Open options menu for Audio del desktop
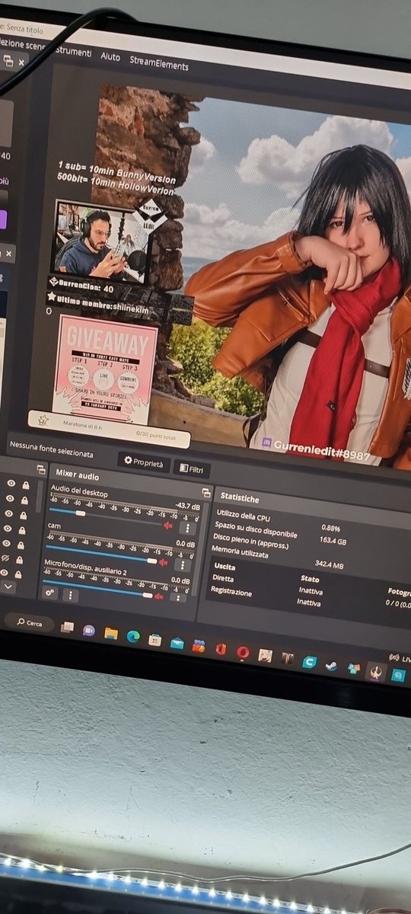This screenshot has height=914, width=411. (187, 528)
